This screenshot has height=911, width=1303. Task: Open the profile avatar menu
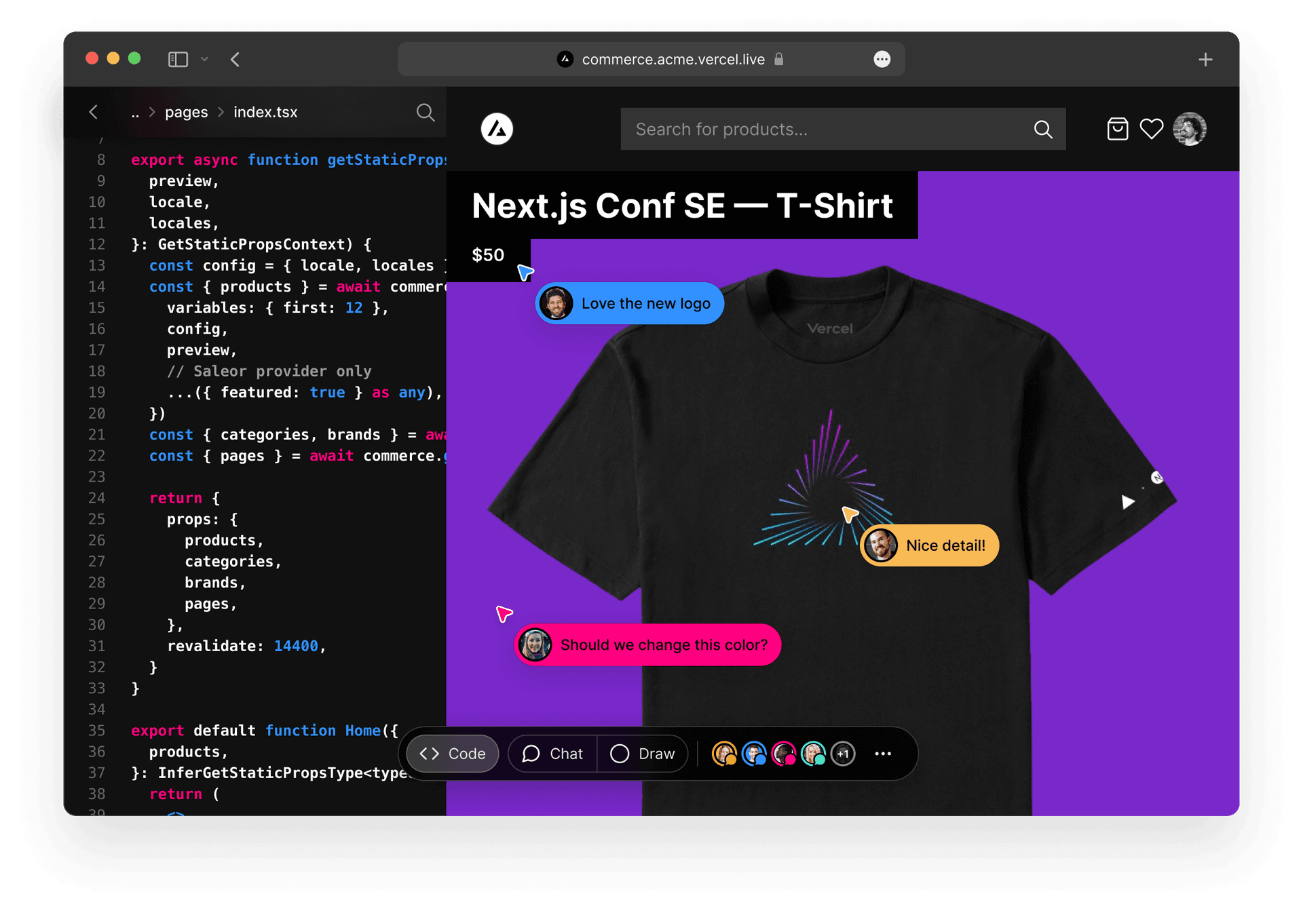click(1189, 129)
